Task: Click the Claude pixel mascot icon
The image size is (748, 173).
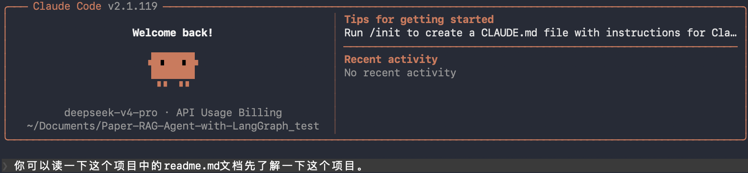Action: (x=173, y=69)
